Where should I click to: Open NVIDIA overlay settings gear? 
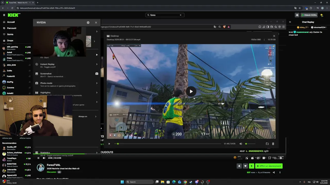click(x=88, y=23)
